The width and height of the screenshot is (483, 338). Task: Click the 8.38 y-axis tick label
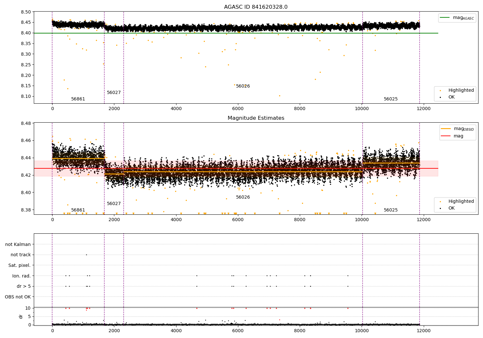pyautogui.click(x=26, y=210)
